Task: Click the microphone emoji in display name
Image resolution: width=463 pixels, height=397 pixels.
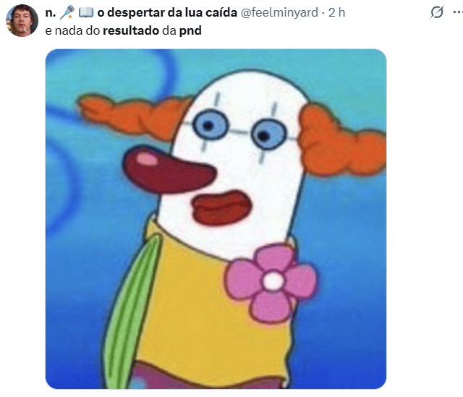Action: tap(67, 12)
